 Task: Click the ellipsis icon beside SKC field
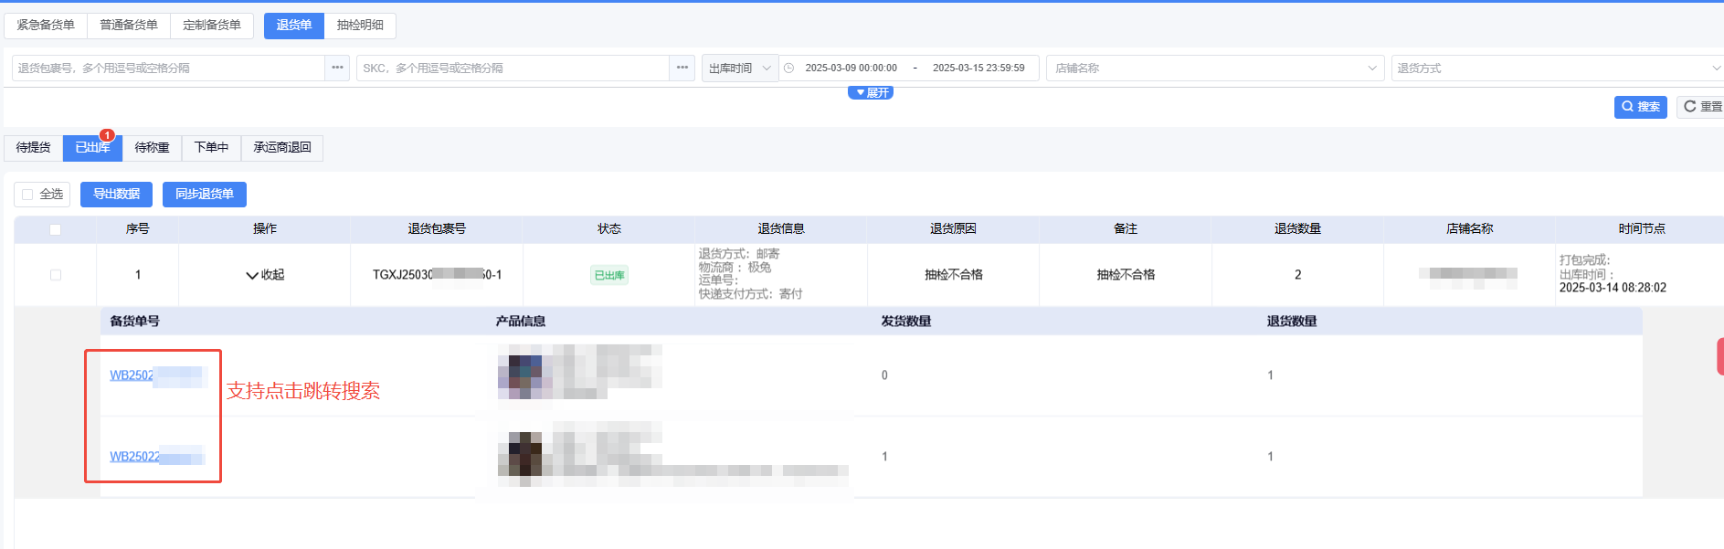pos(682,68)
